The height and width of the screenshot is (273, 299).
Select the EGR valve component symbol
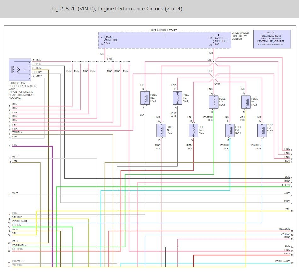point(20,70)
